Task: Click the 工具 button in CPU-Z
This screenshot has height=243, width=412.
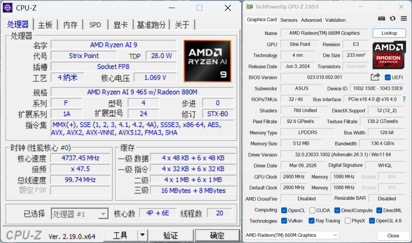Action: click(121, 235)
